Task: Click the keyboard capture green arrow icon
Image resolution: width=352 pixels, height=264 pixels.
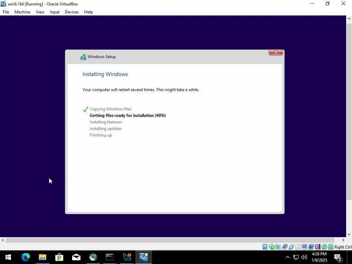Action: (330, 247)
